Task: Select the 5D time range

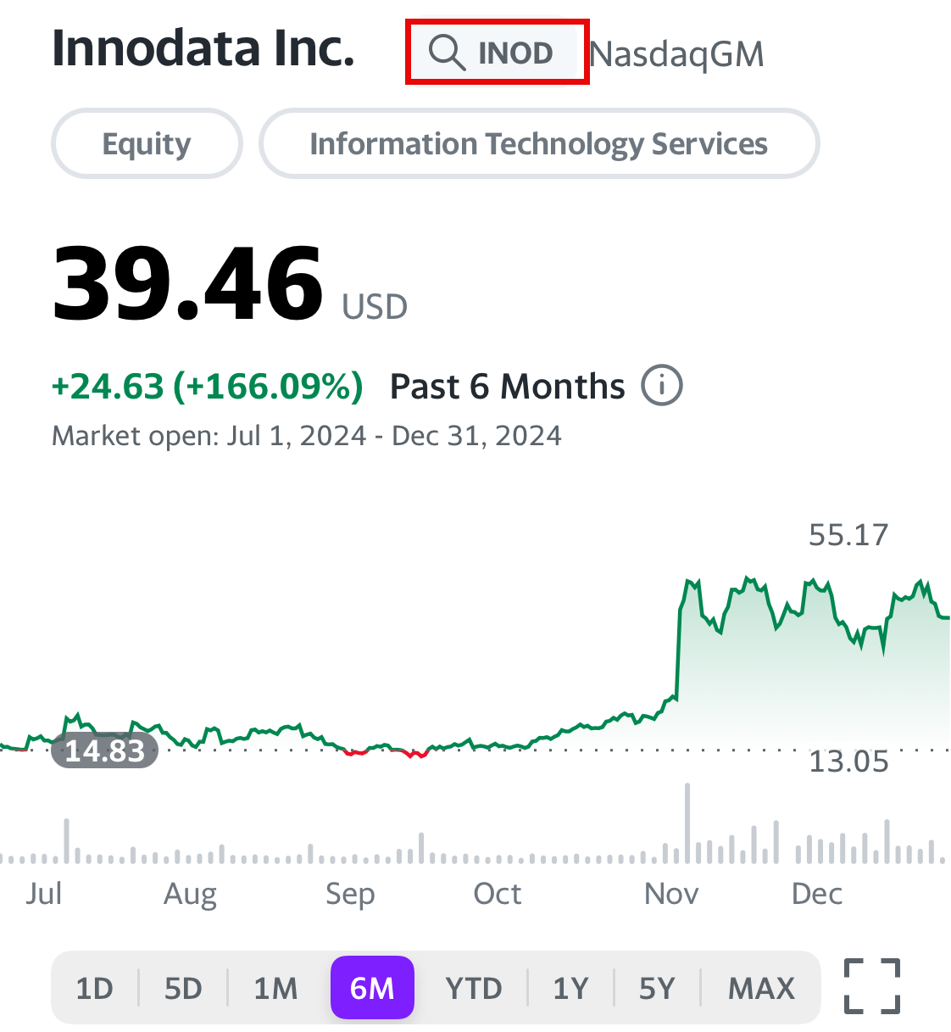Action: tap(183, 988)
